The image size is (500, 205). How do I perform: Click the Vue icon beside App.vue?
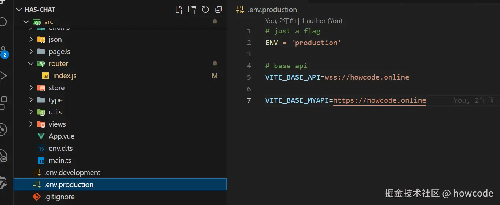tap(41, 136)
